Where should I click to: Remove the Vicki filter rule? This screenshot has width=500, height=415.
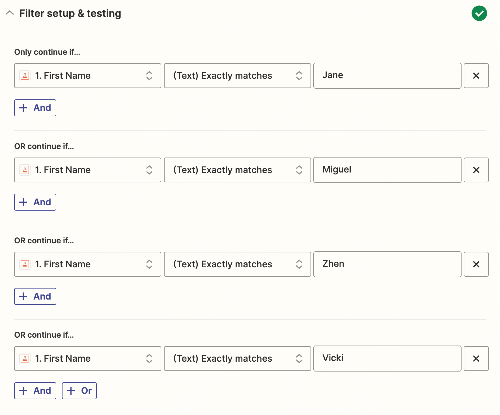pyautogui.click(x=476, y=359)
